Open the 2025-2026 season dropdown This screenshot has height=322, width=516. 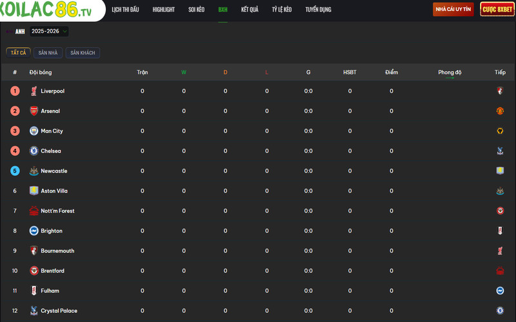[x=49, y=31]
